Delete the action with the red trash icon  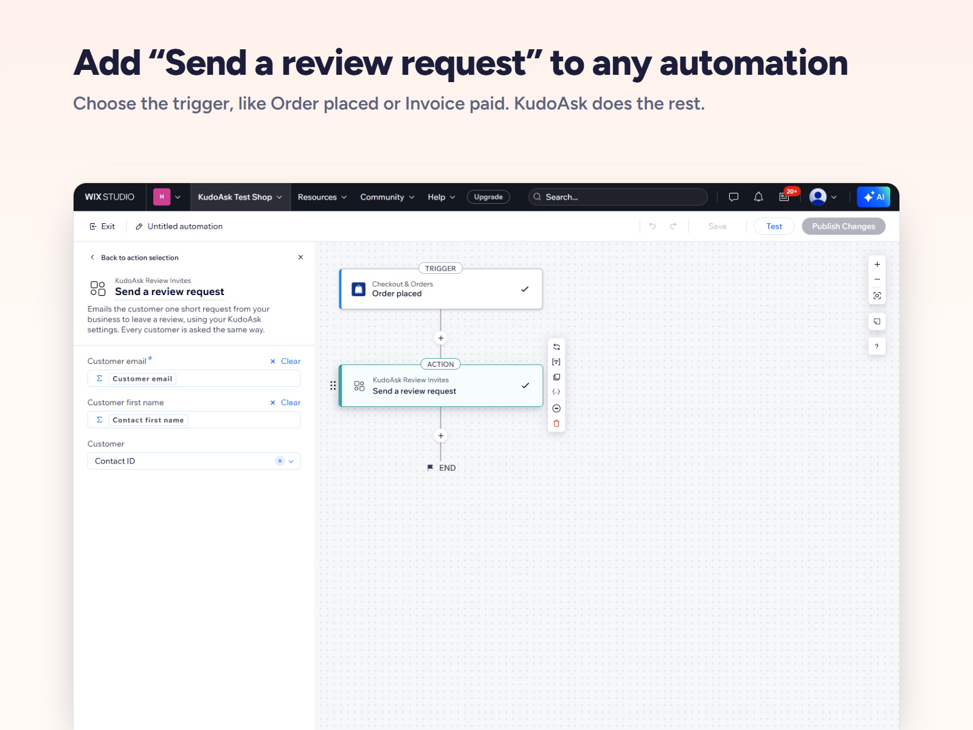[556, 423]
